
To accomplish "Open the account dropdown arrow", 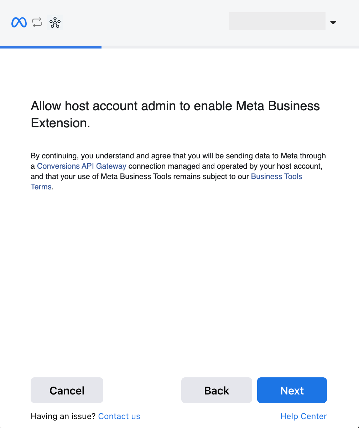I will (x=333, y=22).
